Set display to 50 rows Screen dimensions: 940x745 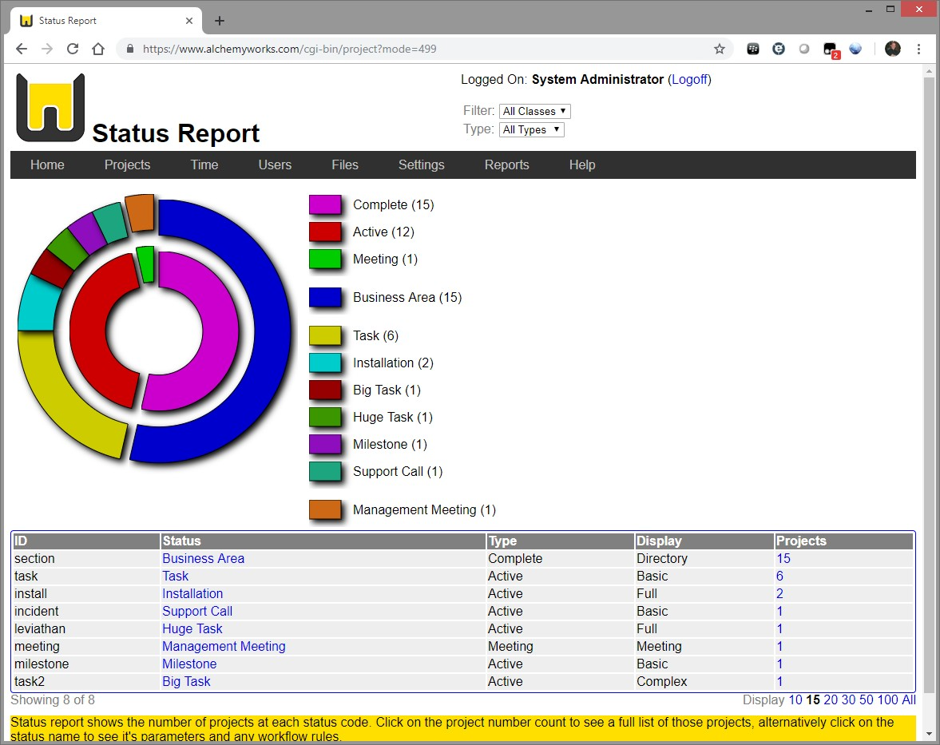867,700
